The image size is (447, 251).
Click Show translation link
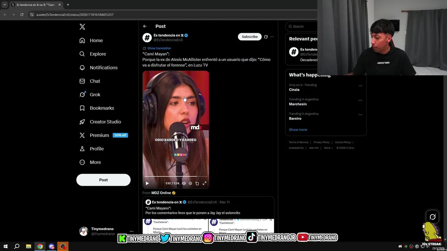tap(159, 48)
